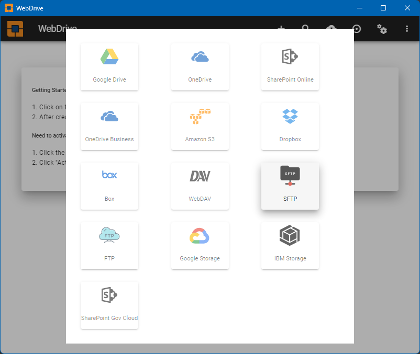Pick the SharePoint Online option
Screen dimensions: 420x354
click(290, 66)
